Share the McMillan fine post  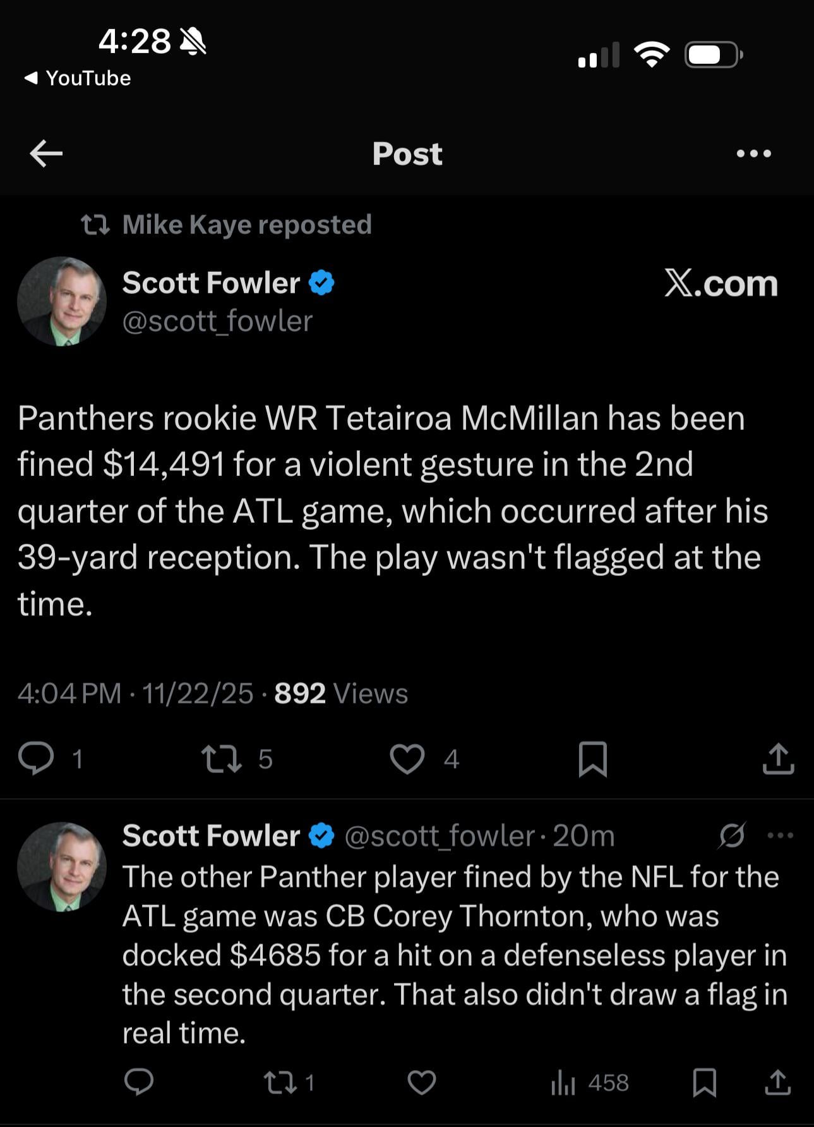pos(778,758)
